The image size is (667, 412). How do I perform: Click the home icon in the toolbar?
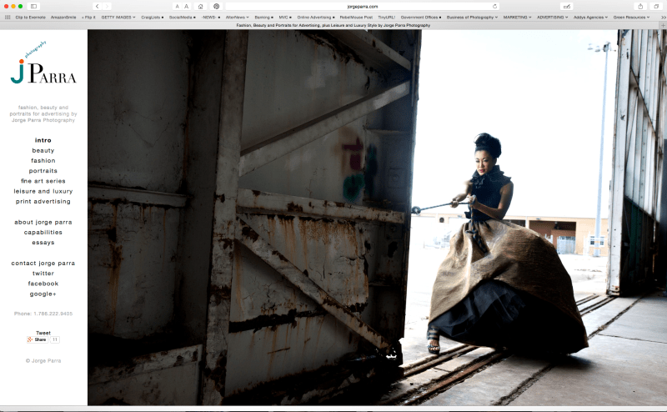[x=200, y=6]
